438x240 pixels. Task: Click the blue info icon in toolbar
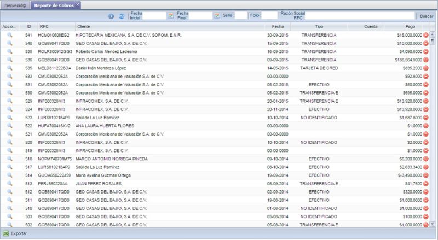tap(111, 16)
